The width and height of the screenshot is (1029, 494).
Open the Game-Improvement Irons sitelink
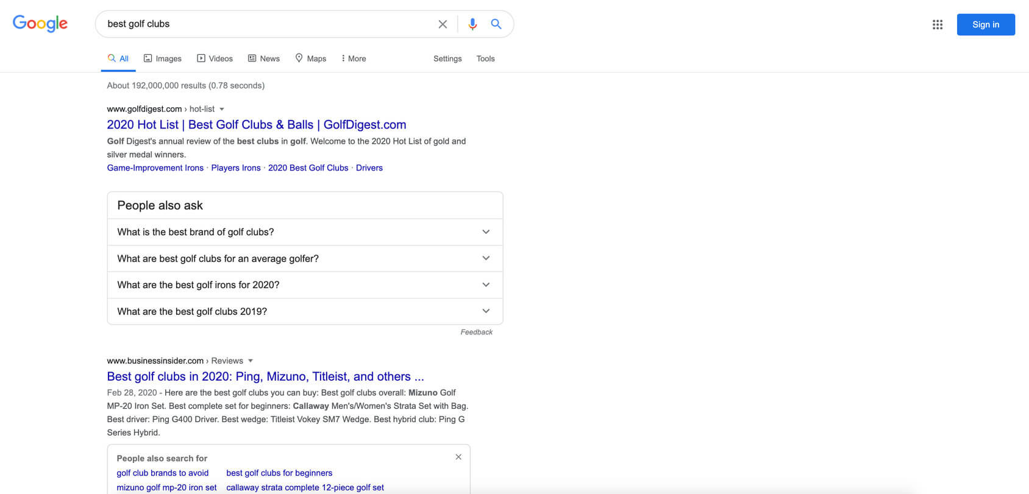[x=155, y=168]
